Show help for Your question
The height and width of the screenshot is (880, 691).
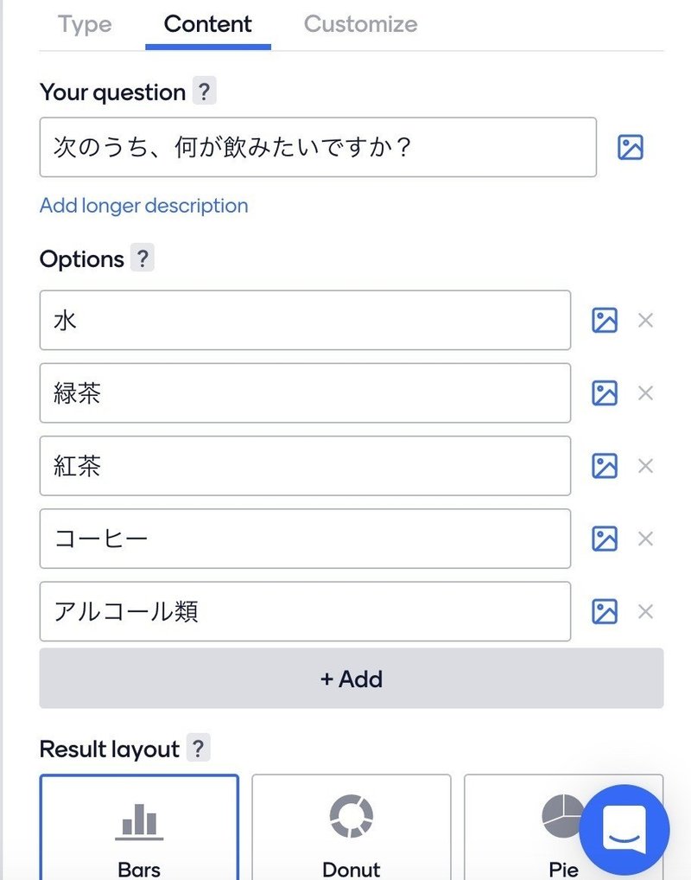[x=203, y=92]
